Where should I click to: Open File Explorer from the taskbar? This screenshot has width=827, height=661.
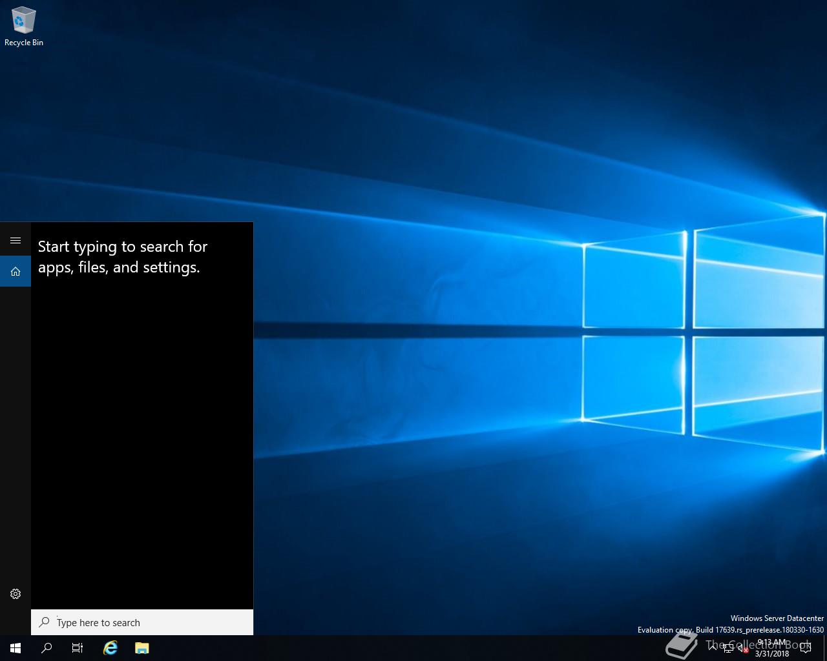(x=142, y=648)
